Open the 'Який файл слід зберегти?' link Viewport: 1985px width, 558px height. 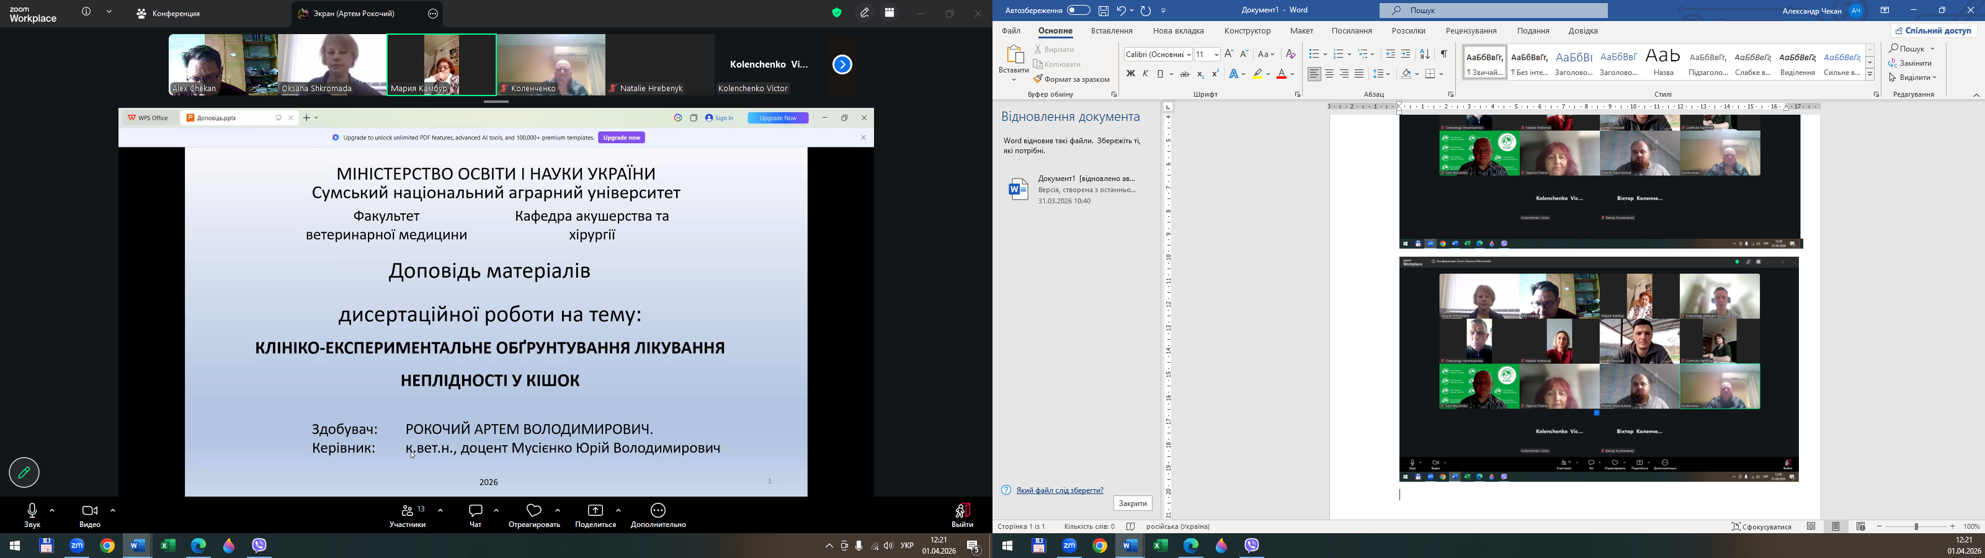tap(1059, 490)
